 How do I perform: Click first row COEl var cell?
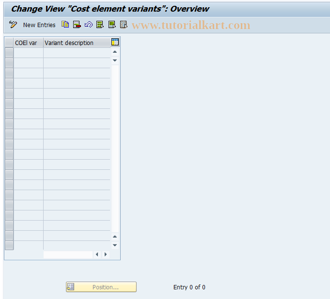pyautogui.click(x=29, y=53)
